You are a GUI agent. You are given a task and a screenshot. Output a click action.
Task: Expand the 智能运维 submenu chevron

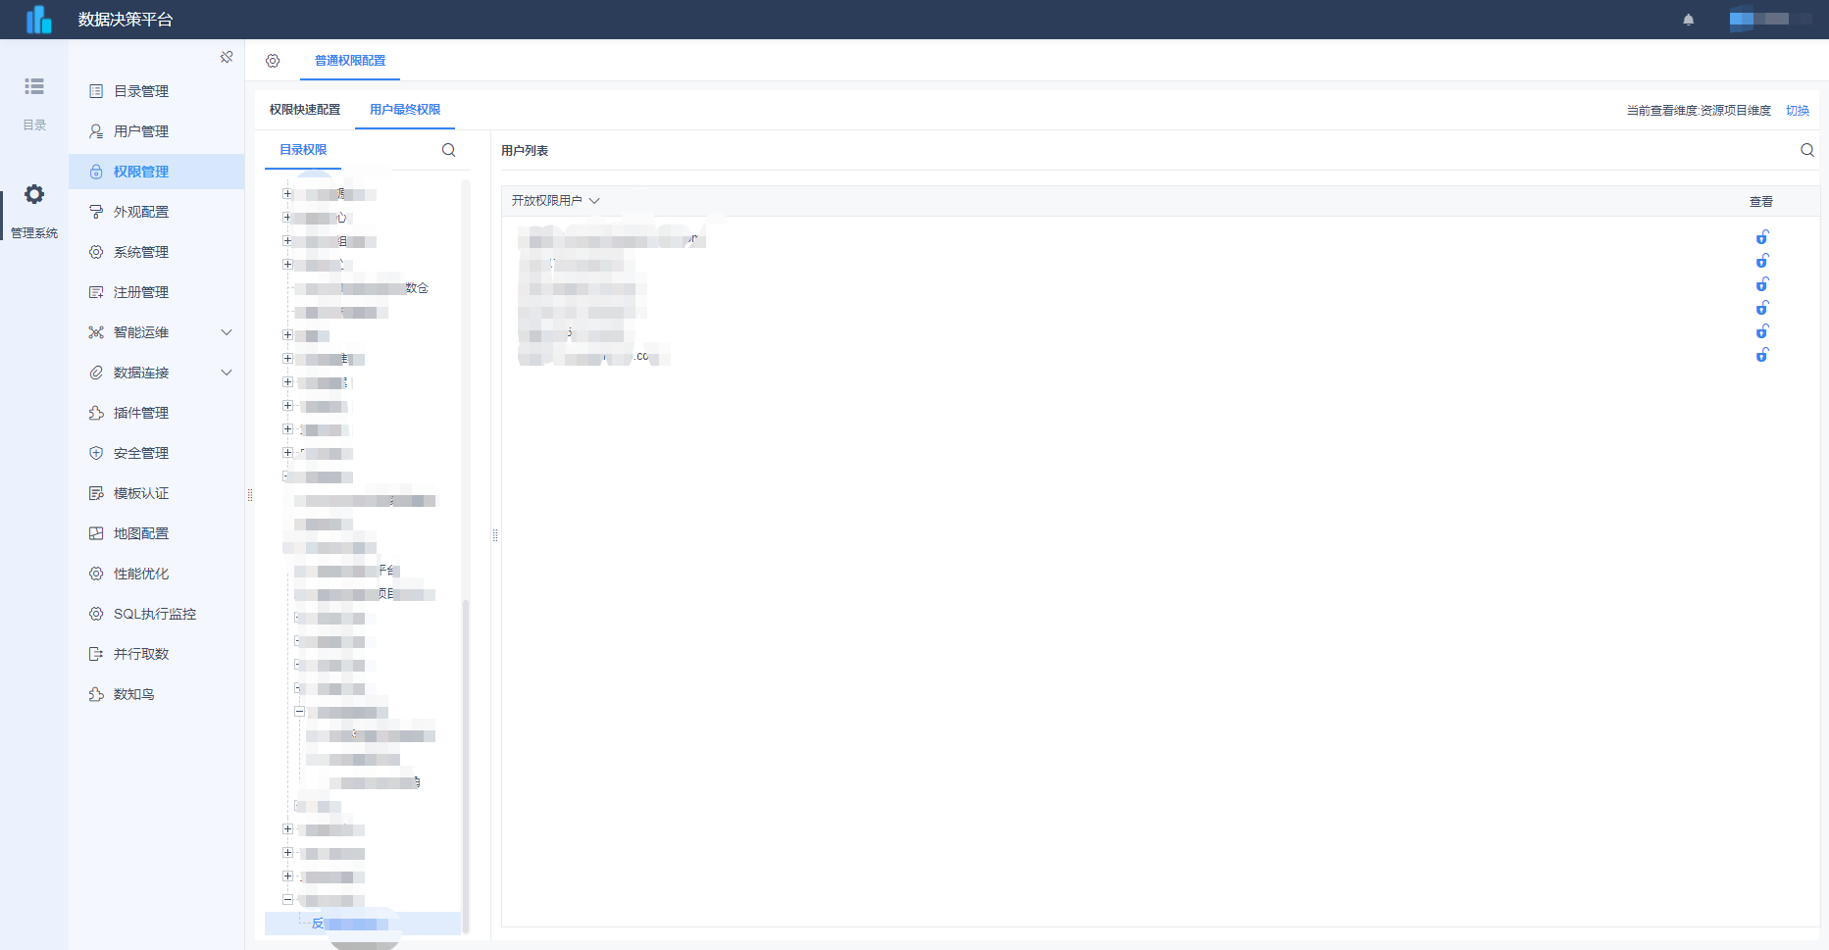(x=227, y=332)
